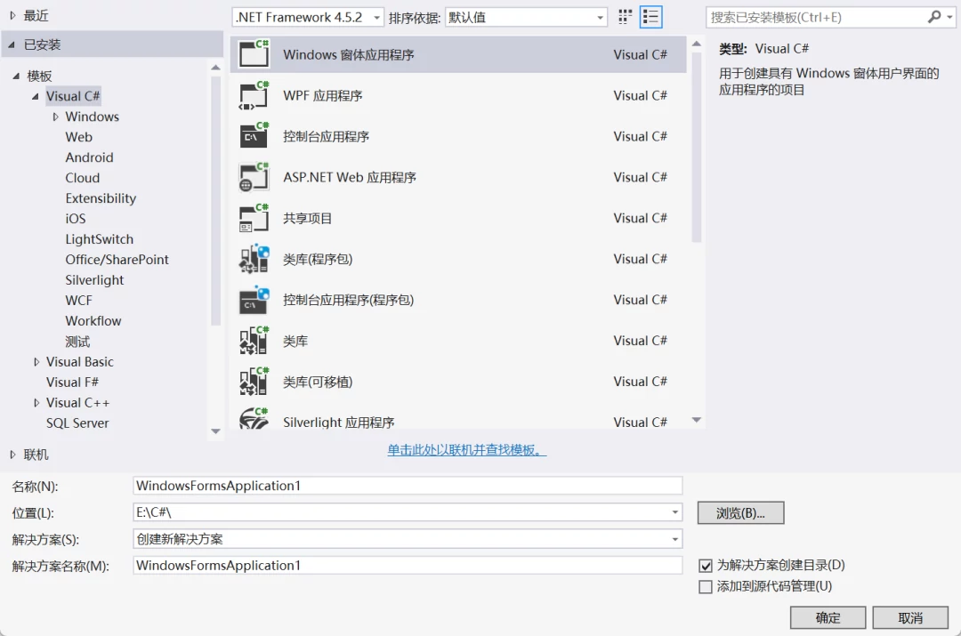Select the Android tree item
Viewport: 961px width, 636px height.
[x=90, y=157]
